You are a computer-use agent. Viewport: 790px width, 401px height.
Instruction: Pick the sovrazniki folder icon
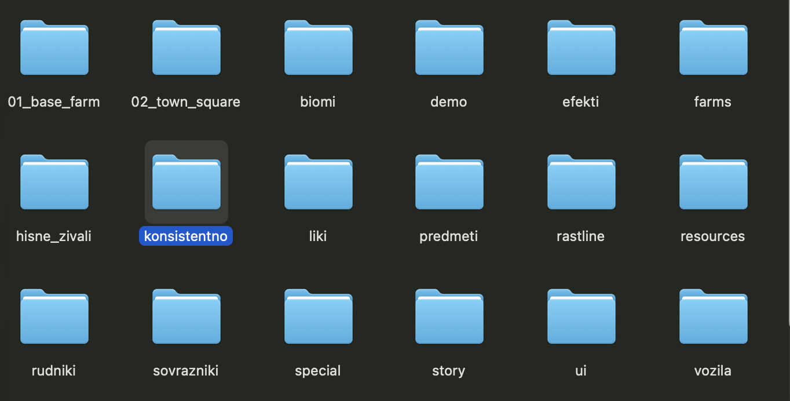186,317
